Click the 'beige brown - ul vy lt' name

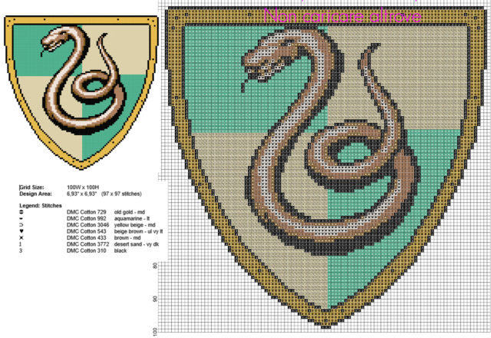tap(138, 231)
